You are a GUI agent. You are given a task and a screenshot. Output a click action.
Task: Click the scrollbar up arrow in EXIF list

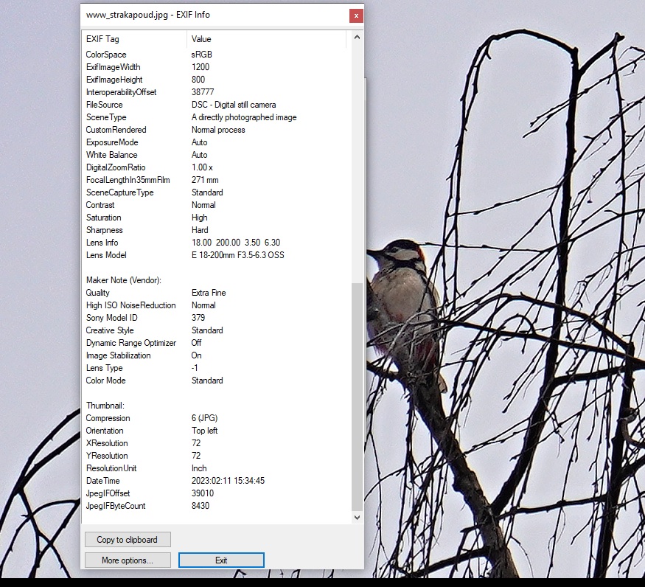(358, 38)
